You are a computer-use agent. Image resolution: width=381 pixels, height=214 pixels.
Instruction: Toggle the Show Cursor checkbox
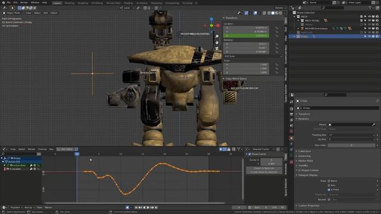coord(249,154)
